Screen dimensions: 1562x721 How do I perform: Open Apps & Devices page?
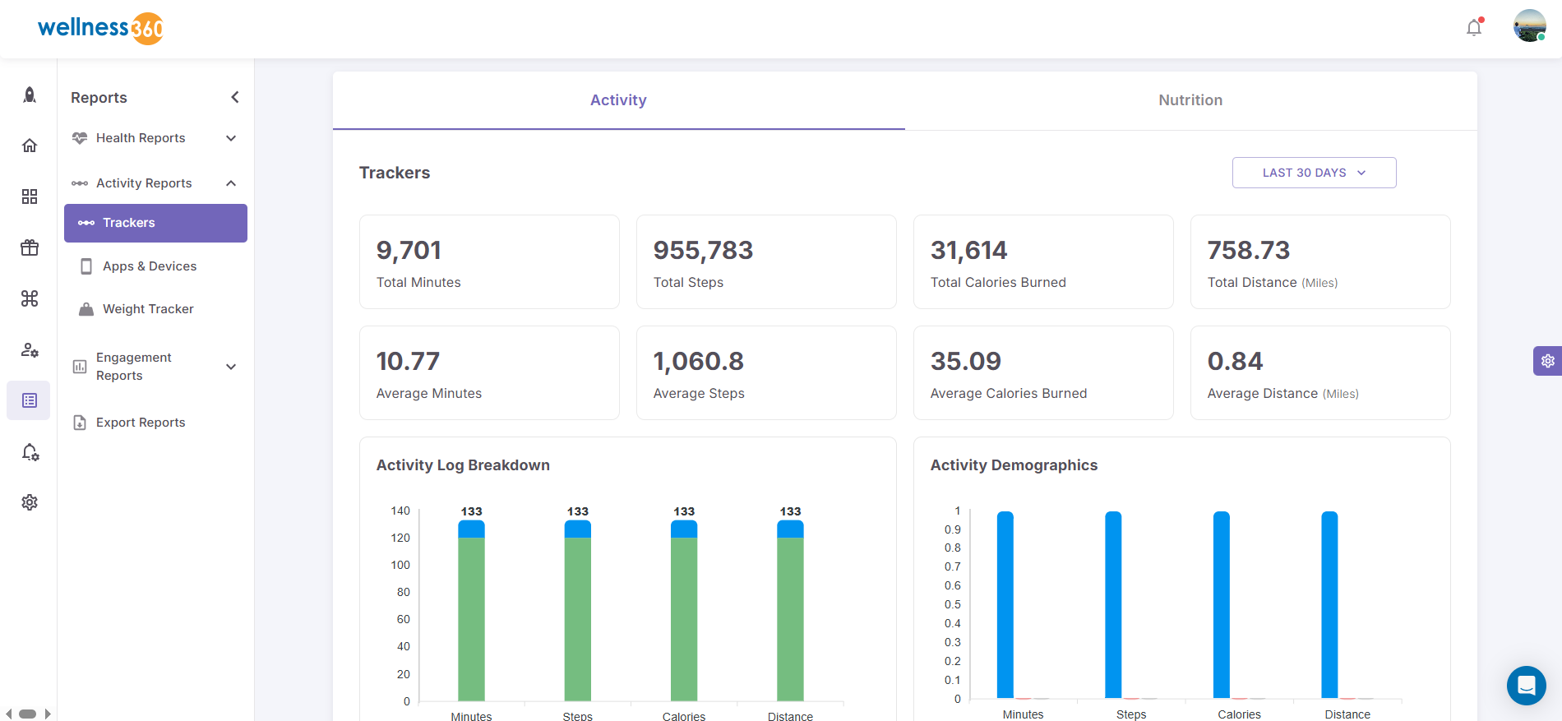coord(150,266)
